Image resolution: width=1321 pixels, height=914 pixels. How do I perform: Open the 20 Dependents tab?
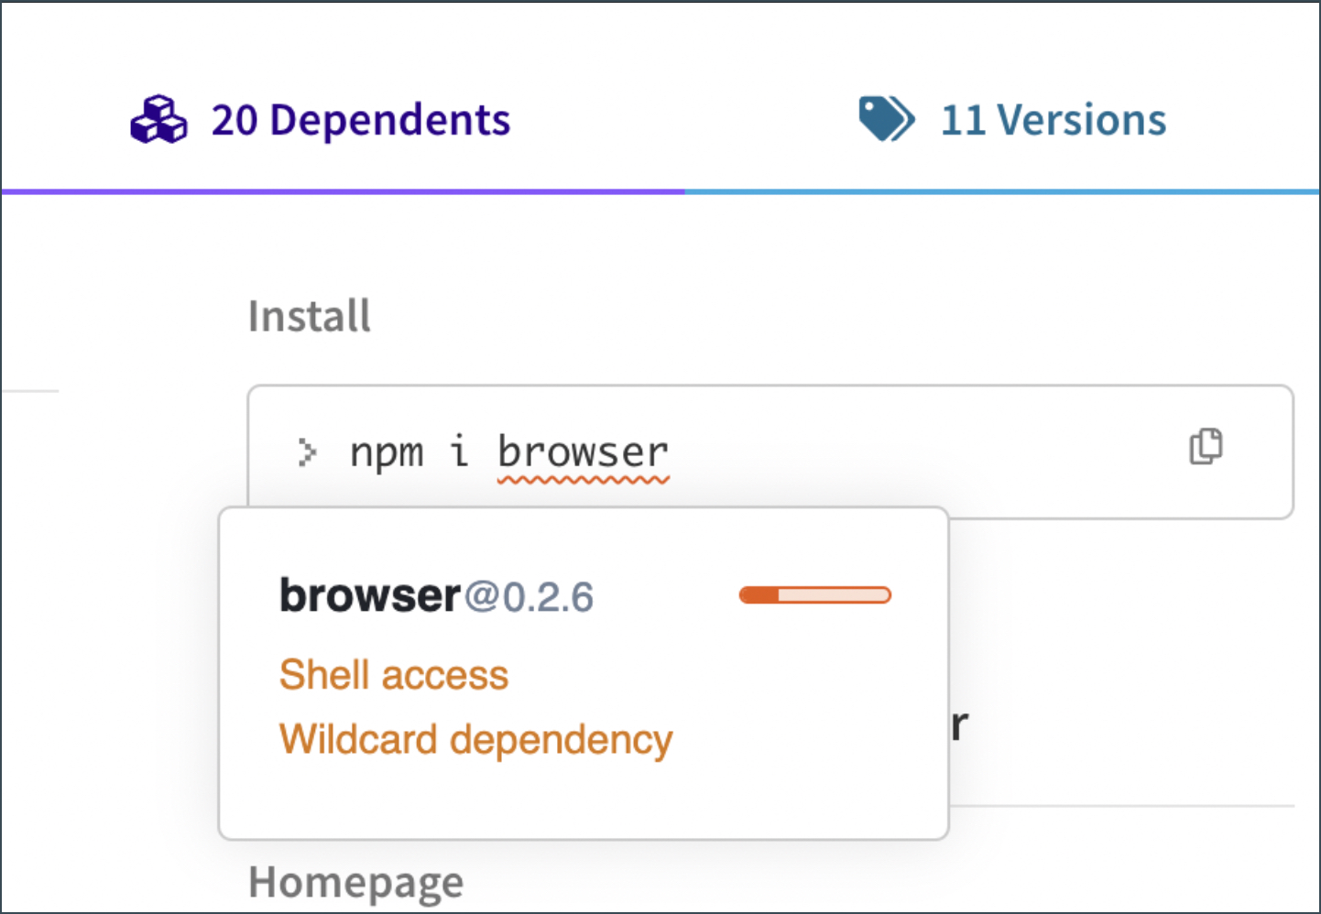click(360, 120)
